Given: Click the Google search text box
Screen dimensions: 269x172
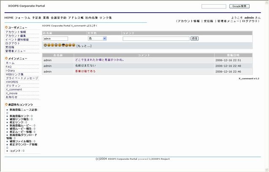Looking at the screenshot, I should tap(214, 6).
